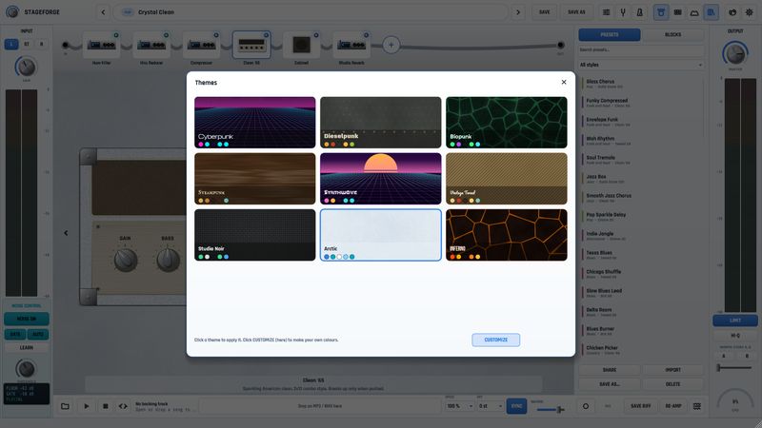This screenshot has width=762, height=428.
Task: Select the Glass Chorus preset
Action: coord(641,84)
